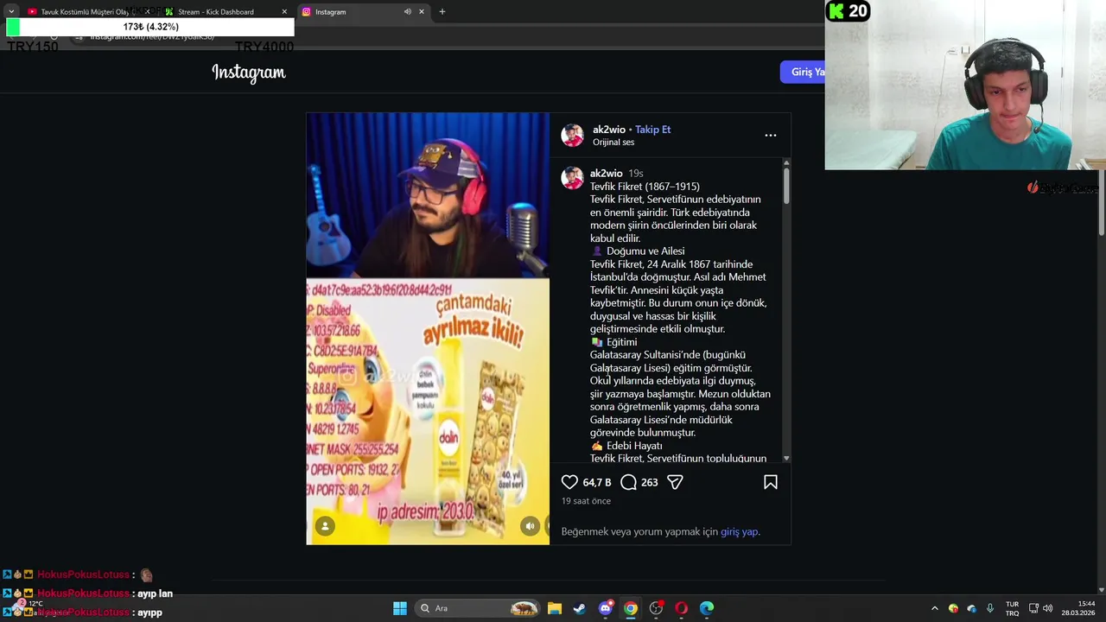This screenshot has width=1106, height=622.
Task: Open Microsoft Edge from taskbar
Action: click(707, 608)
